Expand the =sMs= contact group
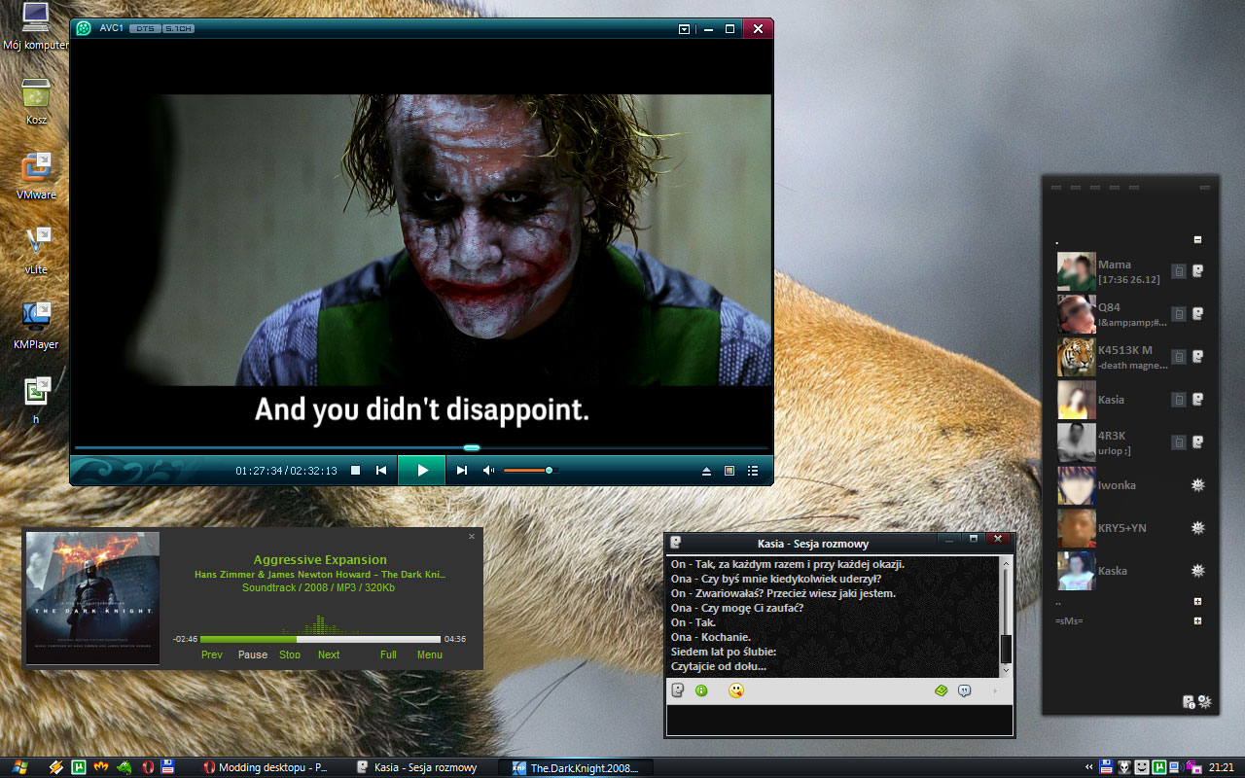The height and width of the screenshot is (778, 1245). point(1197,620)
